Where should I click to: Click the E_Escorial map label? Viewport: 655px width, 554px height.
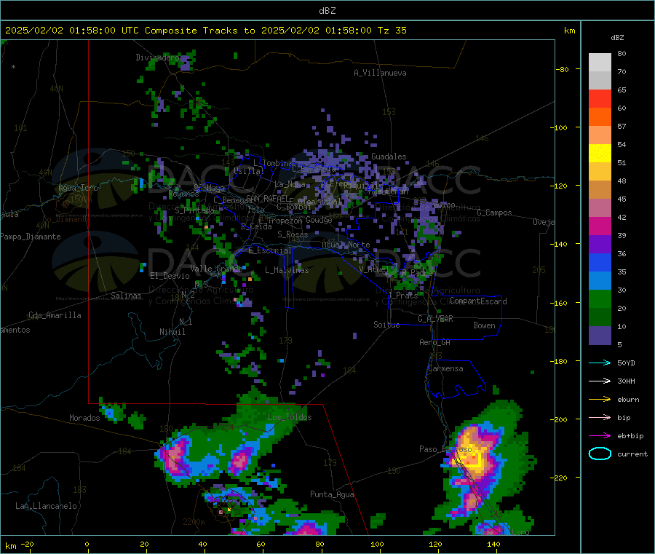(269, 250)
